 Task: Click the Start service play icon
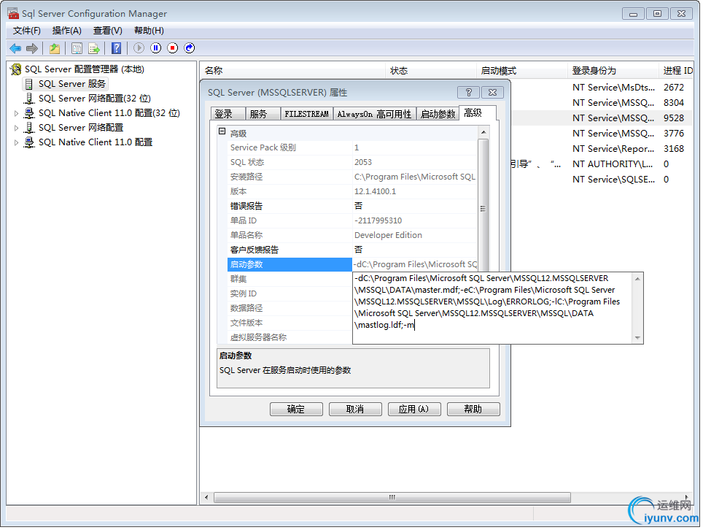[139, 48]
